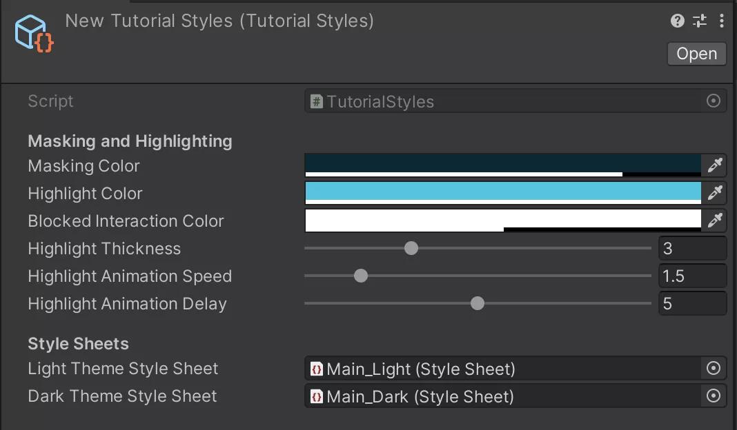Click Blocked Interaction Color eyedropper

714,221
